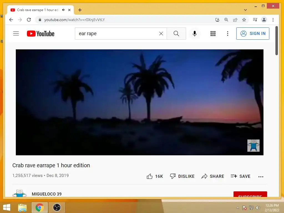This screenshot has height=213, width=284.
Task: Click the channel watermark in the video
Action: [x=253, y=145]
